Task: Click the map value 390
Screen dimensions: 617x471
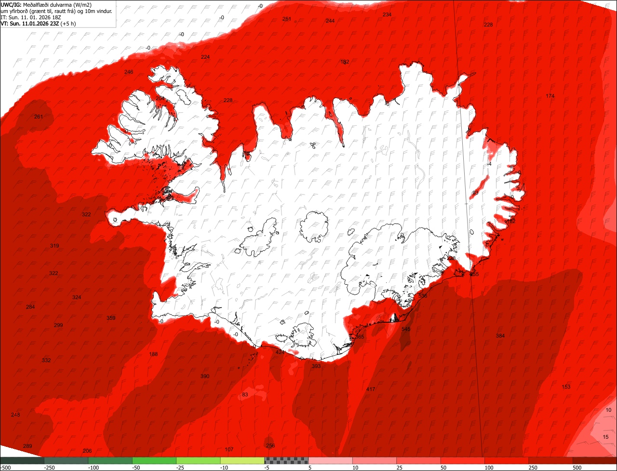Action: 205,376
